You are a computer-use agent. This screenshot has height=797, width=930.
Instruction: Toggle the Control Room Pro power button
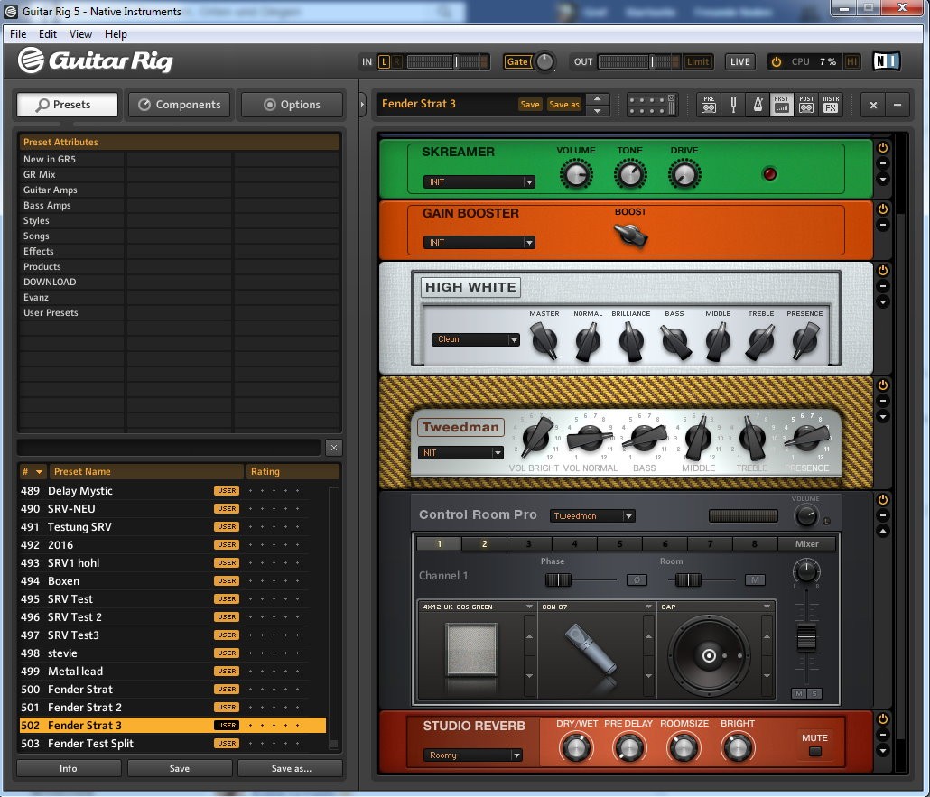pos(882,499)
